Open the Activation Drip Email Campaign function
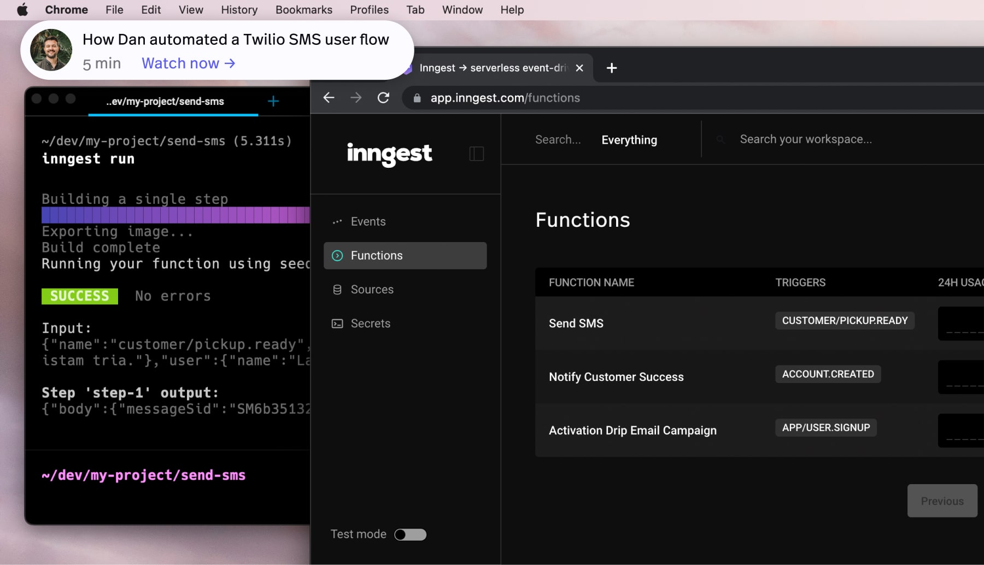This screenshot has height=565, width=984. click(x=632, y=431)
